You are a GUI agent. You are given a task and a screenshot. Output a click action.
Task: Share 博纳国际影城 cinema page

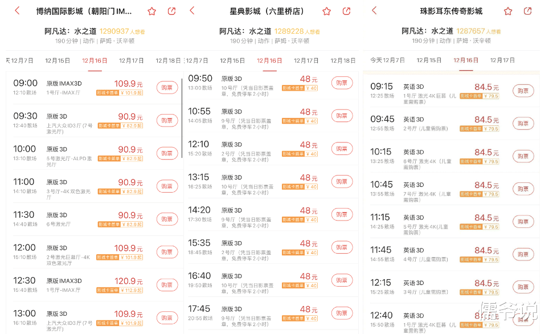tap(171, 11)
